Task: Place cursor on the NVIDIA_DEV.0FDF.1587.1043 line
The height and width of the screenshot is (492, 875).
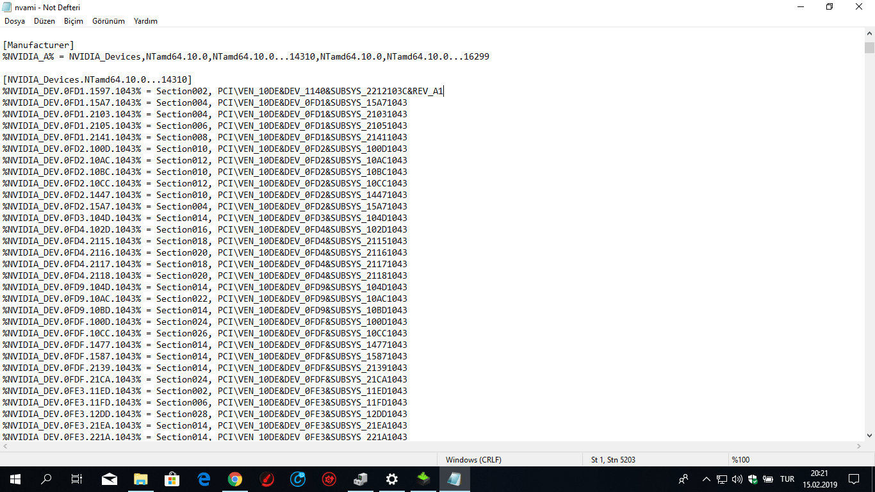Action: pyautogui.click(x=205, y=356)
